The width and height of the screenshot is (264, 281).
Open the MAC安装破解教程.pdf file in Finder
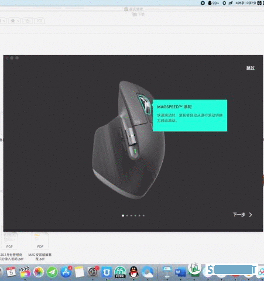[x=40, y=246]
